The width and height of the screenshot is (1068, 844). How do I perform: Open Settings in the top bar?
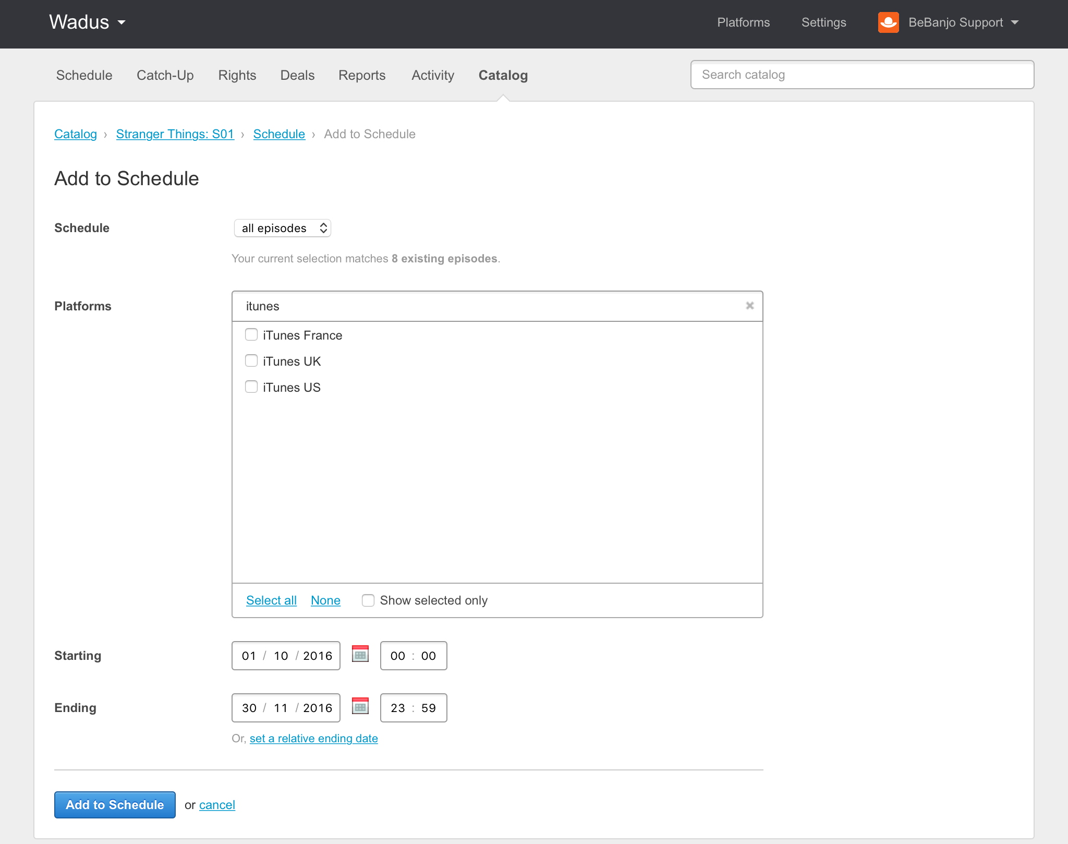pos(823,22)
